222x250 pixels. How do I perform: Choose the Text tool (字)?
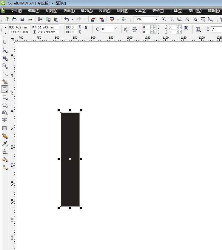[4, 120]
